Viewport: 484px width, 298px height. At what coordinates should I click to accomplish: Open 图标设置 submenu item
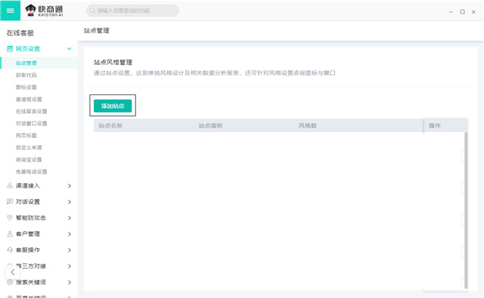pos(26,87)
